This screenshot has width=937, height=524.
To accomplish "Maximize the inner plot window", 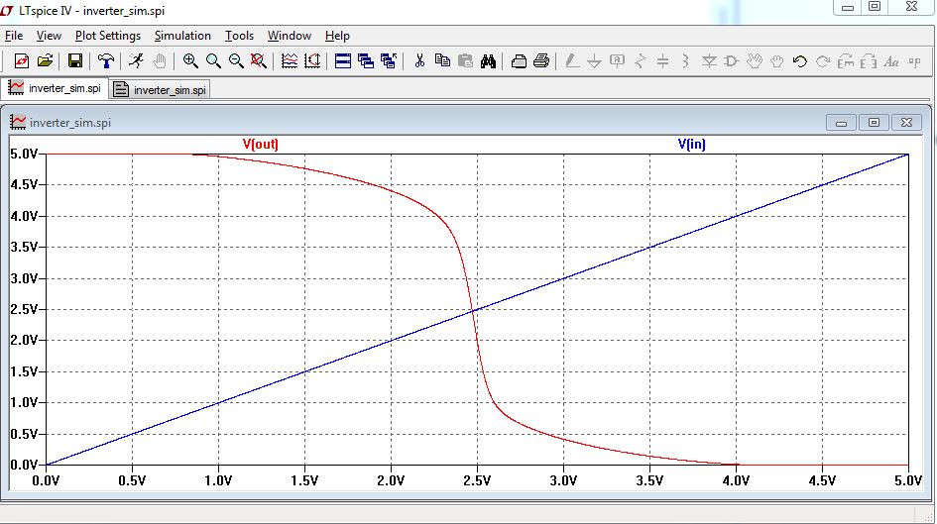I will [874, 123].
